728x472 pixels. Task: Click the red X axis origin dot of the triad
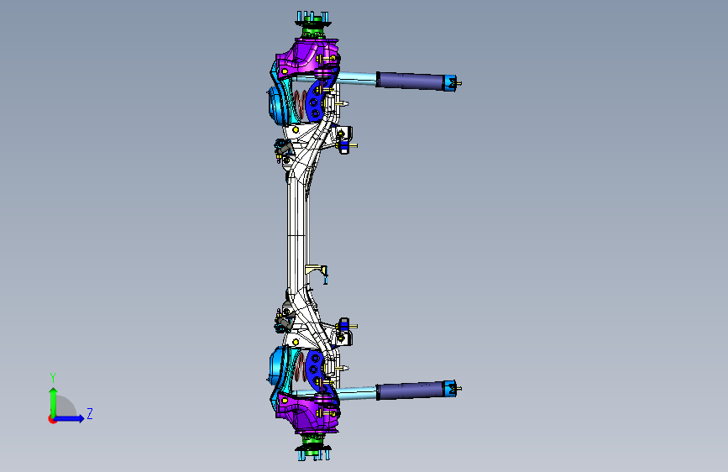point(52,419)
